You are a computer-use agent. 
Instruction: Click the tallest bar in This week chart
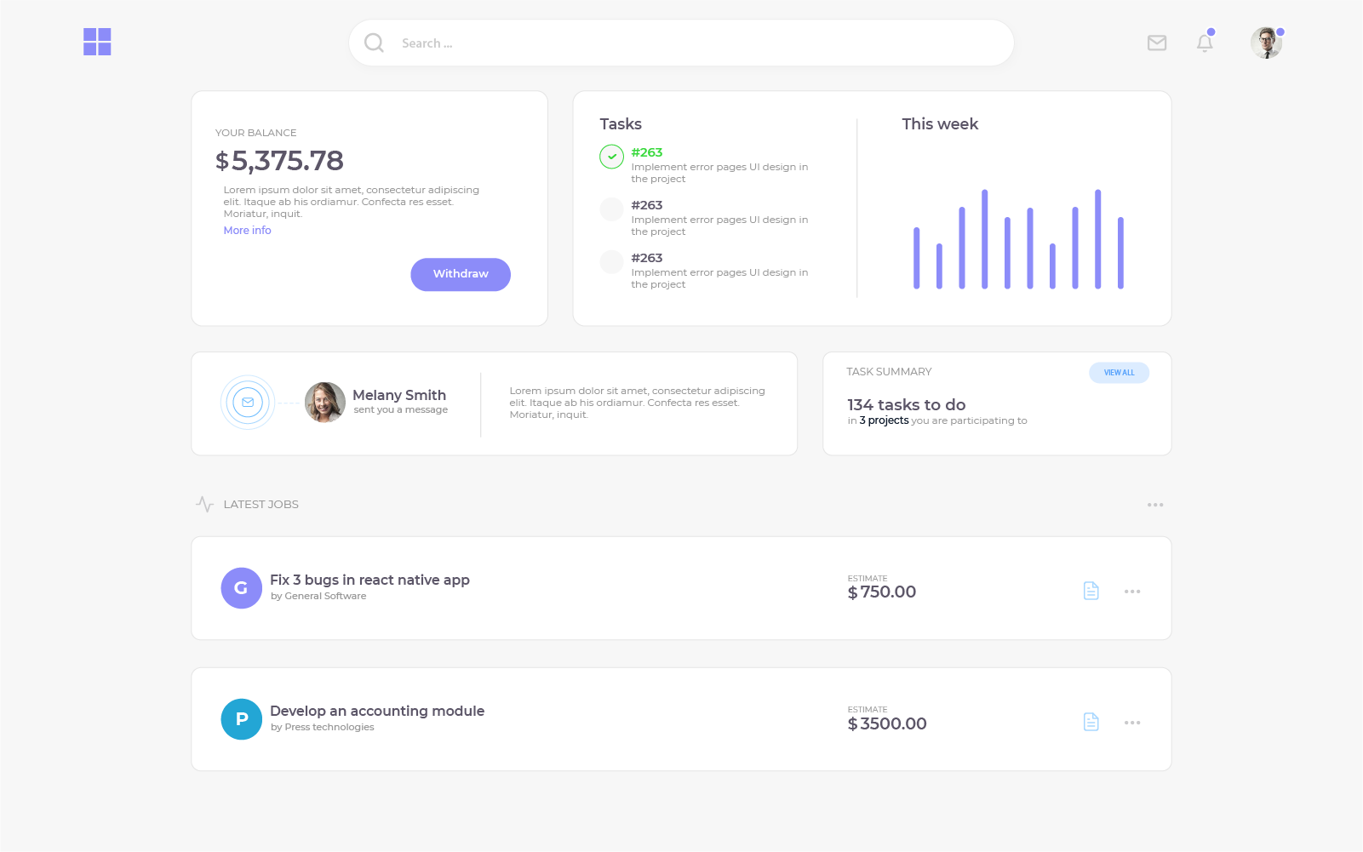point(984,239)
